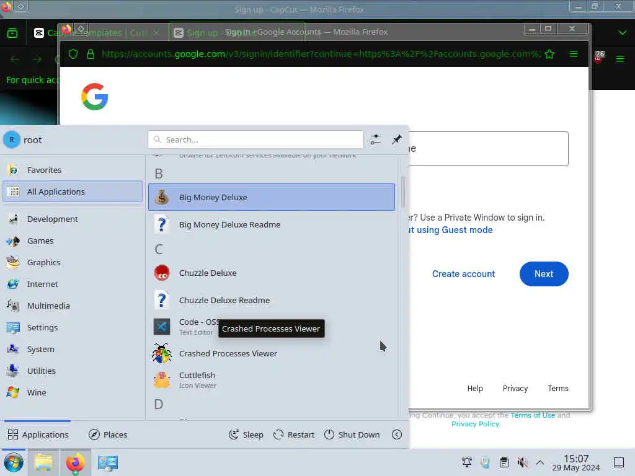Click Next on Google sign-in

pos(544,274)
